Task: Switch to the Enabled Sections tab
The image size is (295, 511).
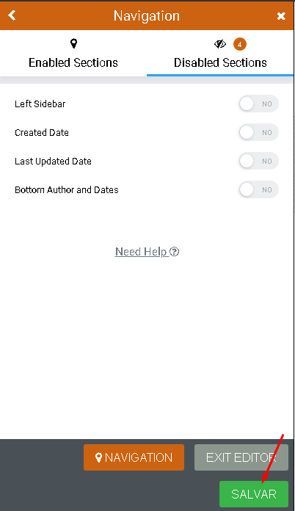Action: [73, 53]
